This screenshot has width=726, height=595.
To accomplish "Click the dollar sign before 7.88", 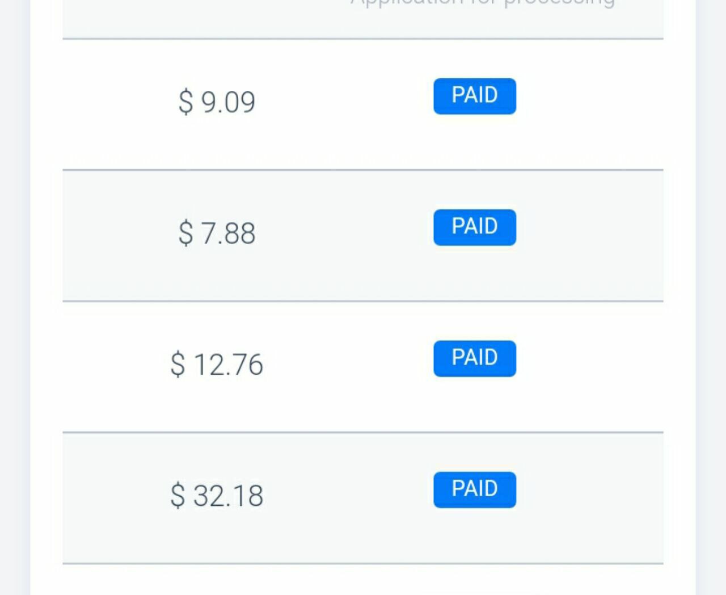I will pyautogui.click(x=185, y=233).
